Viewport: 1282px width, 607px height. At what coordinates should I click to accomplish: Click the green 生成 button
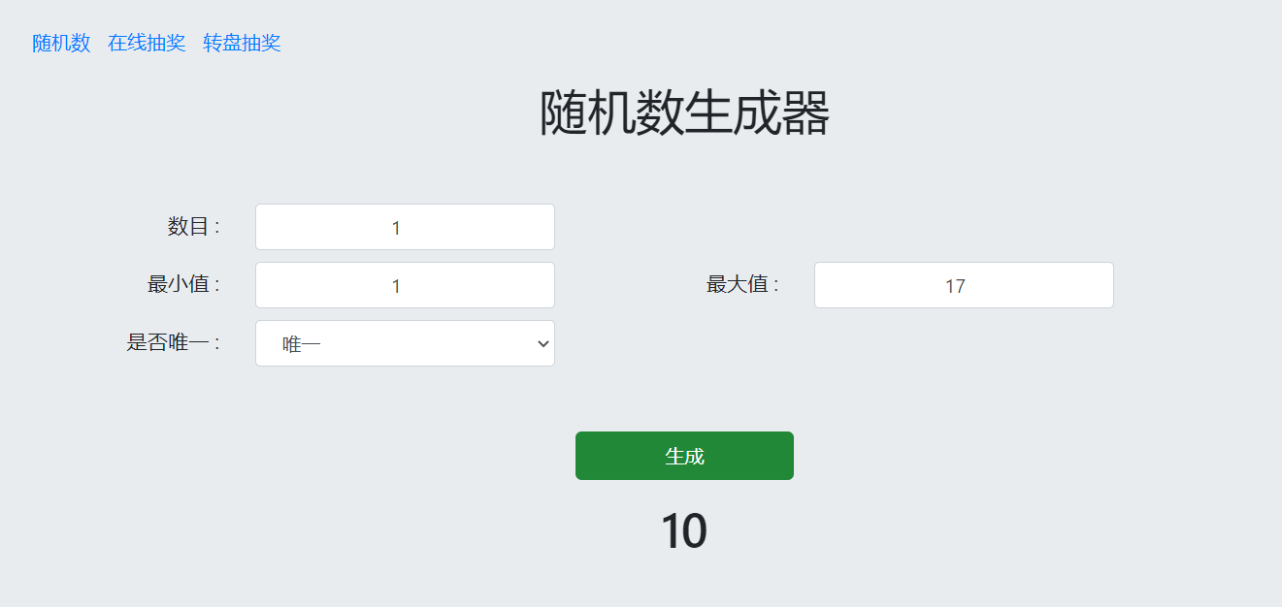pyautogui.click(x=684, y=455)
